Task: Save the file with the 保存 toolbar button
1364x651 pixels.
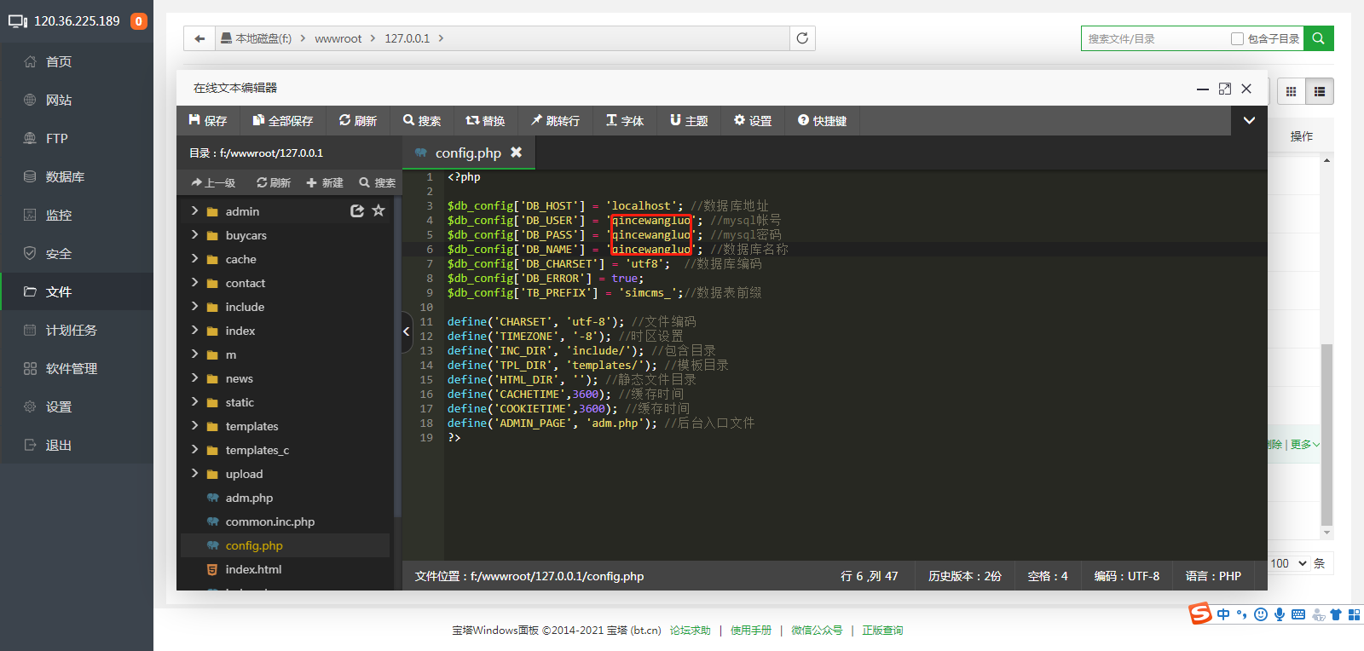Action: point(208,121)
